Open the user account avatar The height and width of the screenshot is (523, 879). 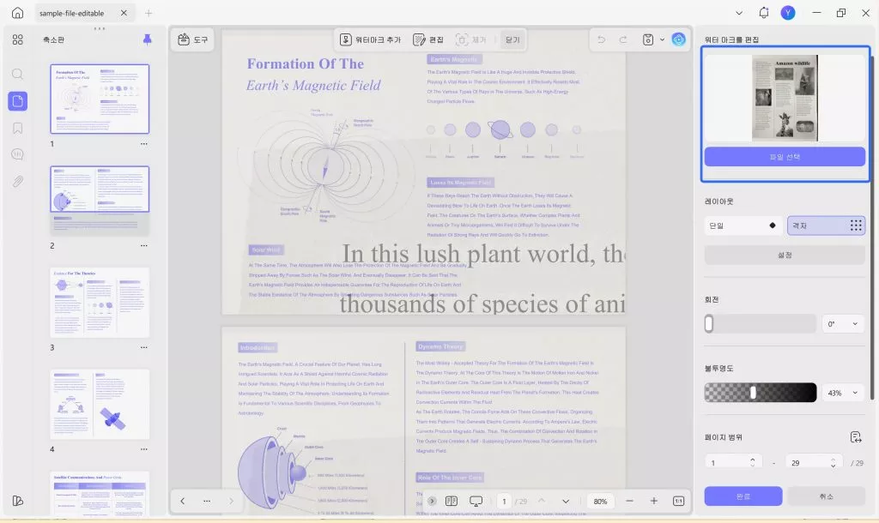tap(788, 13)
